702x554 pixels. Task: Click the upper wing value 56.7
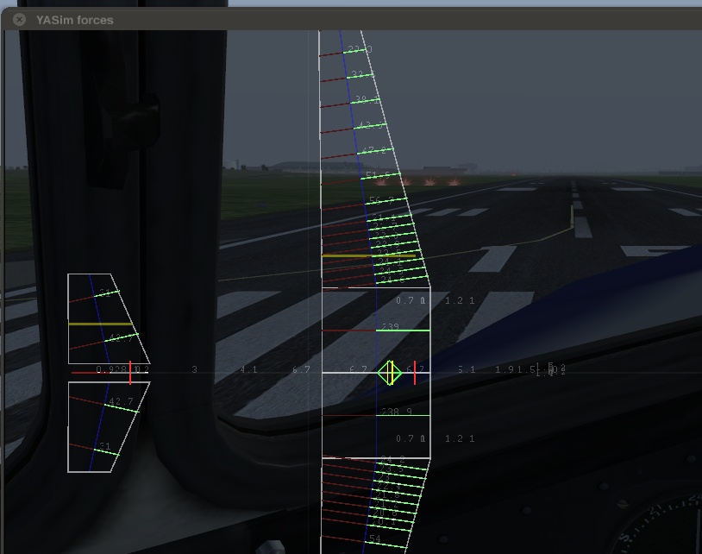(x=381, y=200)
